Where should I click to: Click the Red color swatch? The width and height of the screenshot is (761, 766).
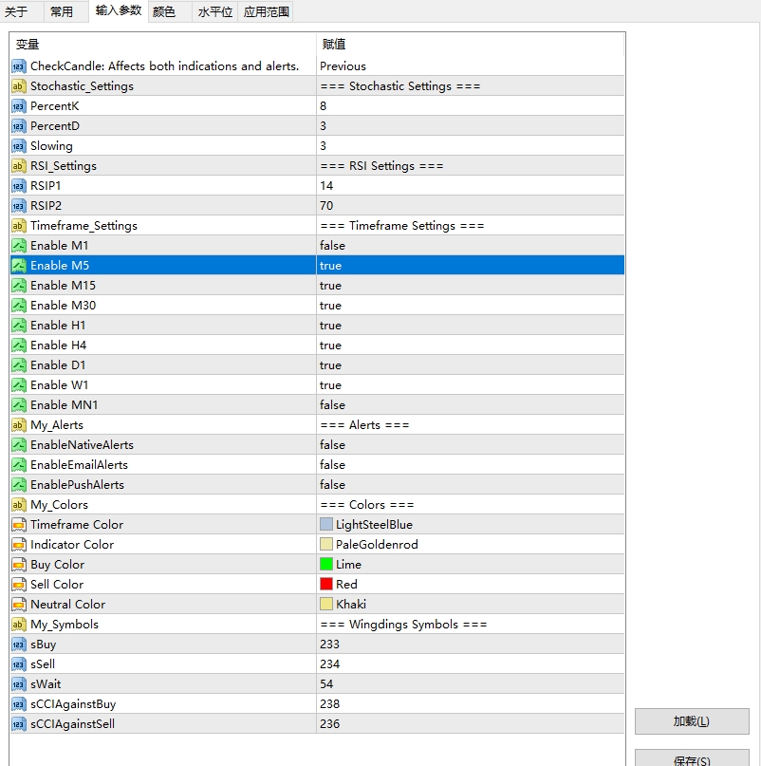326,585
